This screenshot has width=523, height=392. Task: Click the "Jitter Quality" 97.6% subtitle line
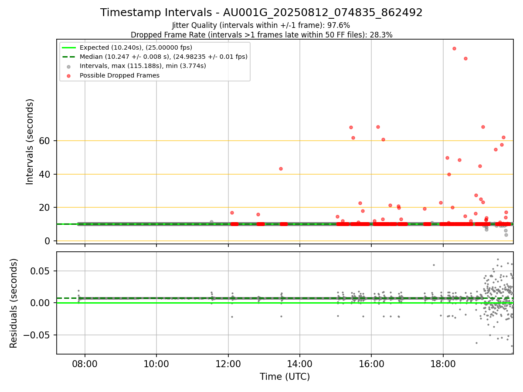(x=261, y=25)
